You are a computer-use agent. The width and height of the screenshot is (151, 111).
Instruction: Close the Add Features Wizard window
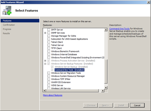coord(148,2)
